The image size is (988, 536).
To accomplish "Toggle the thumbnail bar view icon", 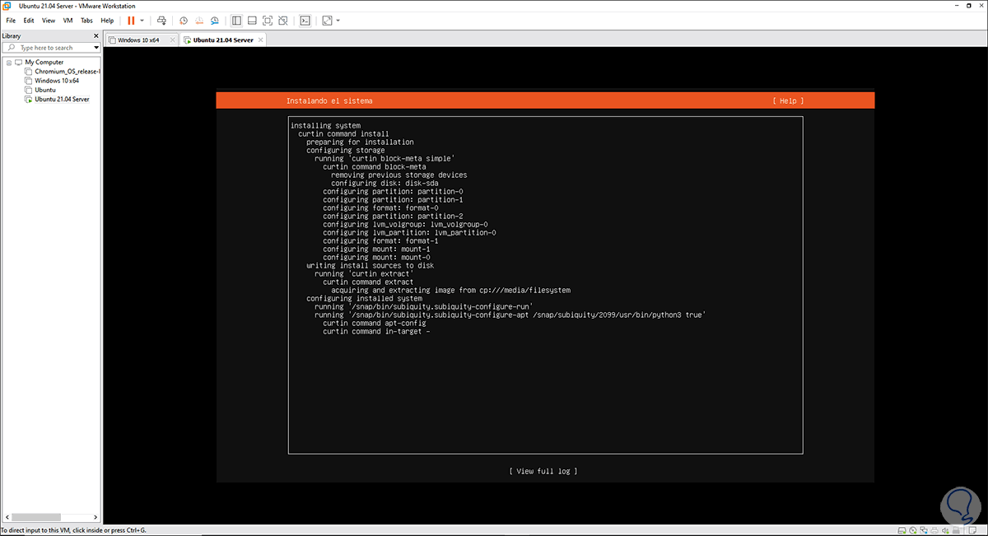I will [x=252, y=20].
